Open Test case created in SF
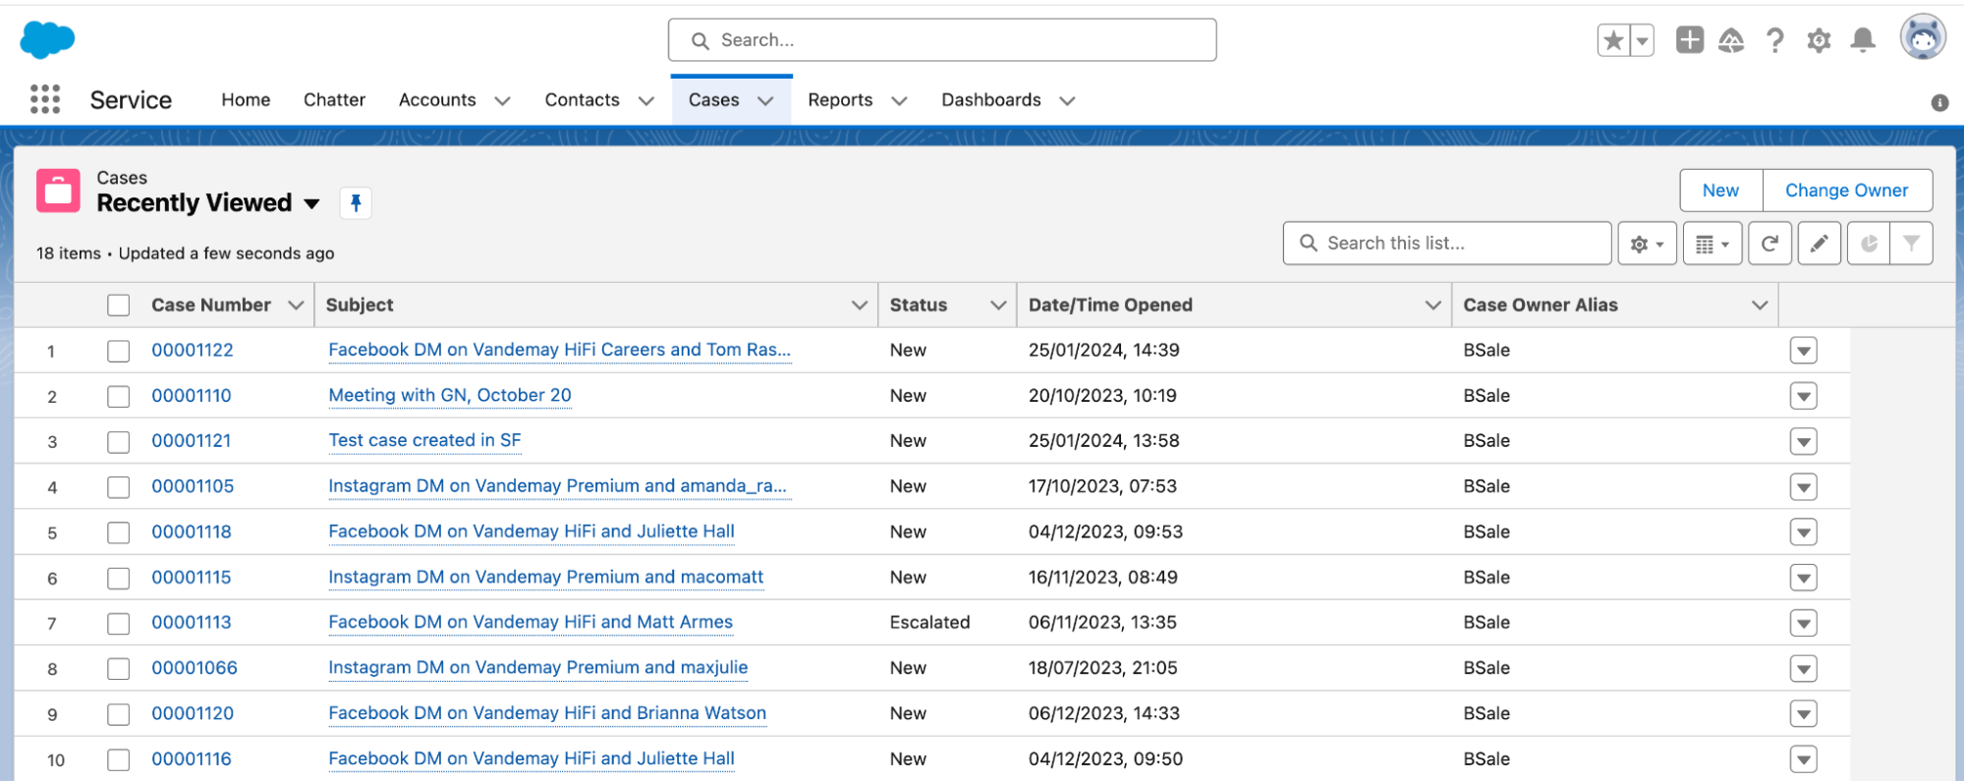 point(424,440)
